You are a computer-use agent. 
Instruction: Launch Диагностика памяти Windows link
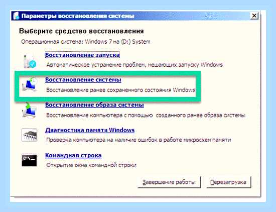coord(90,130)
